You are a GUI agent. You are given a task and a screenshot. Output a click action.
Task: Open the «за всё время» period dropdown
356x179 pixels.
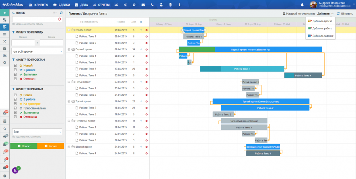(x=37, y=51)
